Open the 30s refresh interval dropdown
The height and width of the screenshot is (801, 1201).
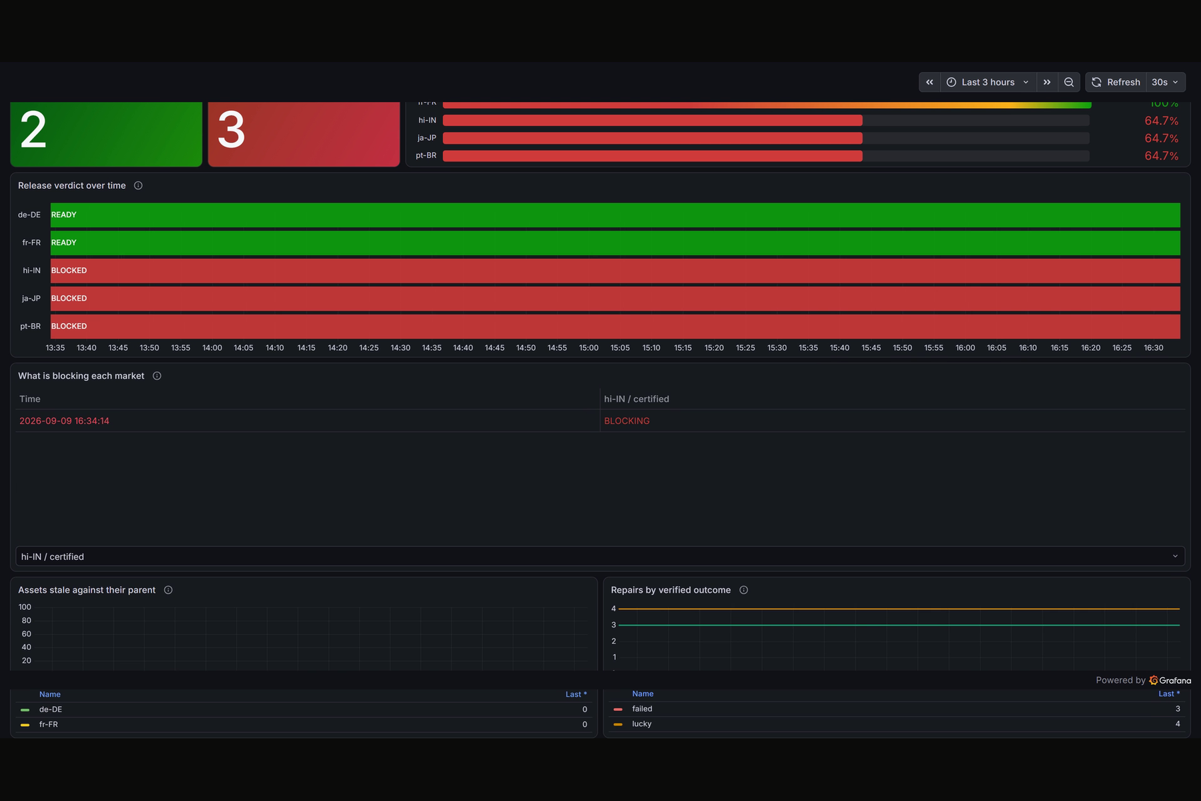1166,82
